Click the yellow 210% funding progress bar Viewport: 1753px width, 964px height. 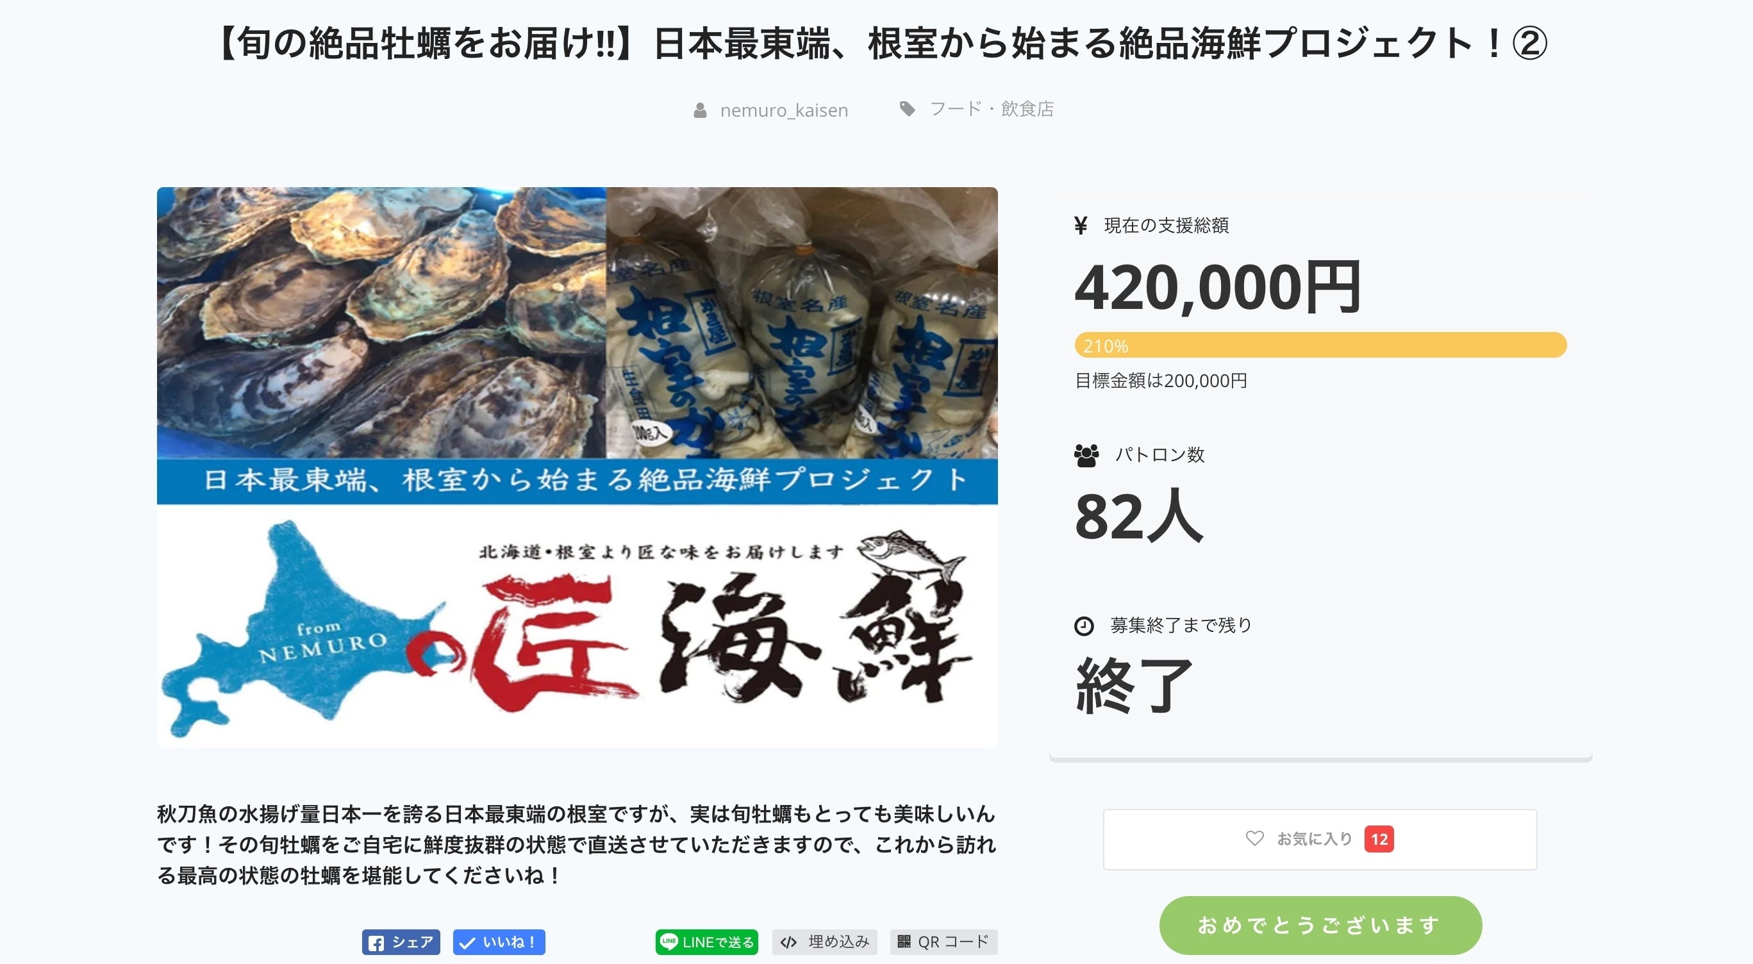1320,345
